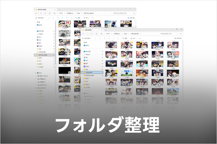217x144 pixels.
Task: Open 새로 만들기 dropdown in rear window
Action: tap(40, 18)
